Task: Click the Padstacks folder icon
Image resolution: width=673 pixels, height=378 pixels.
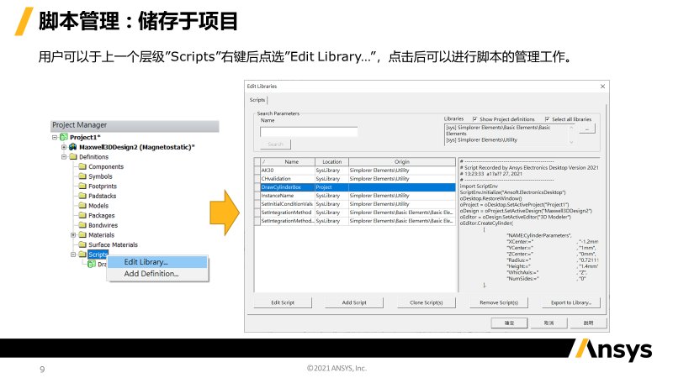Action: pyautogui.click(x=82, y=196)
